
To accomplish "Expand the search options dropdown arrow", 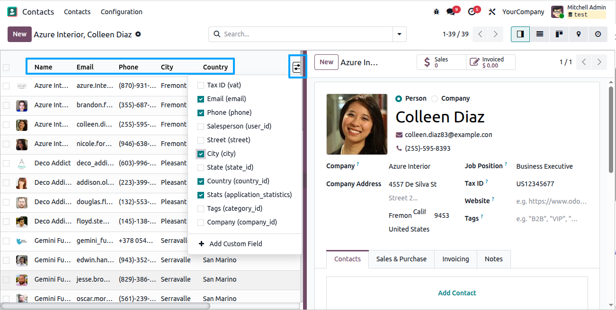I will (400, 34).
